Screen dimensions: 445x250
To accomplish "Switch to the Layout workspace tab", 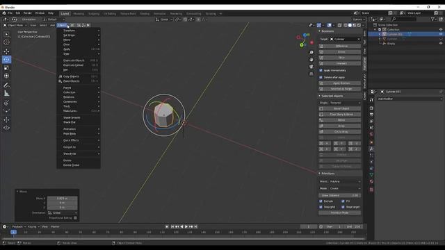I will pos(65,14).
